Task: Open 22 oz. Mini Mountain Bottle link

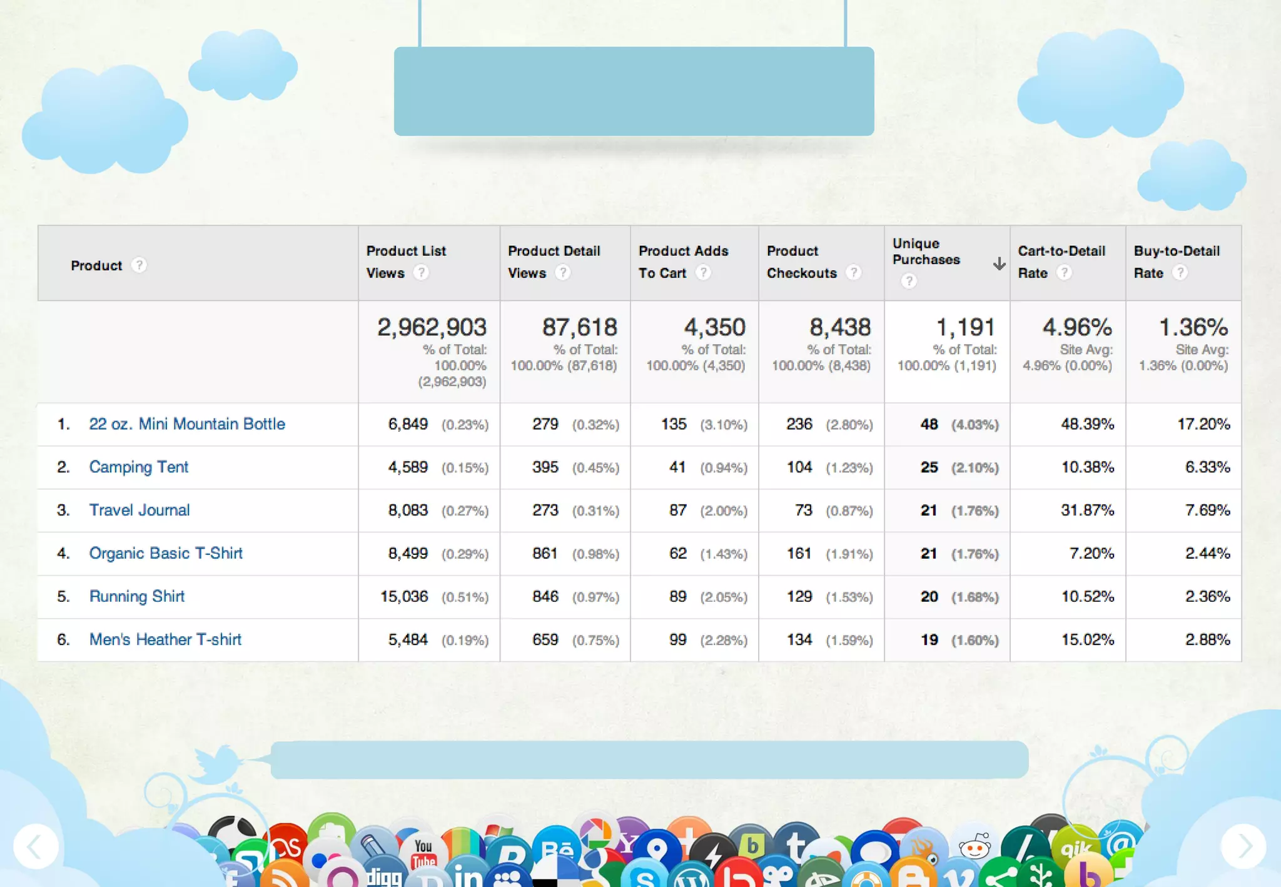Action: pos(187,424)
